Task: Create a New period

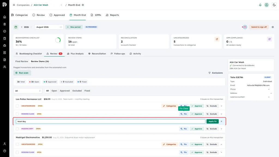Action: [74, 27]
